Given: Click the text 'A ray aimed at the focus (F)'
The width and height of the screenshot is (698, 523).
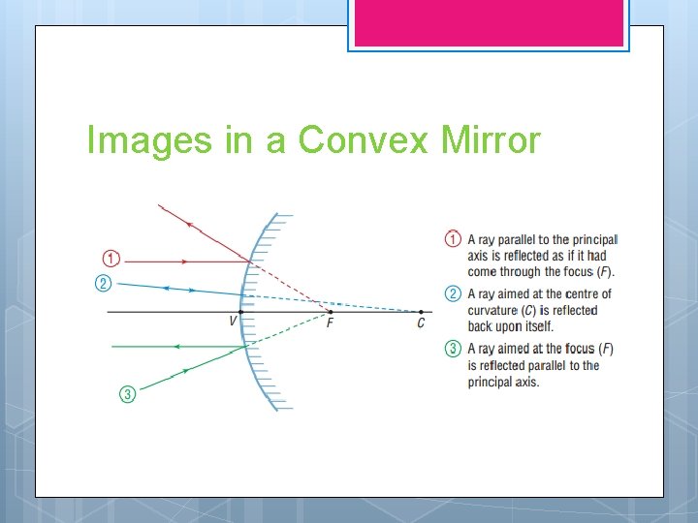Looking at the screenshot, I should 540,349.
